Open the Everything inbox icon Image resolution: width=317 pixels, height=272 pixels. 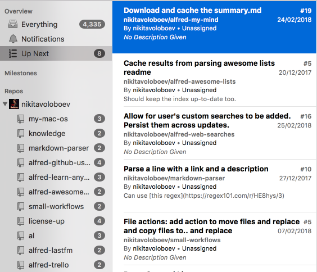pos(13,24)
